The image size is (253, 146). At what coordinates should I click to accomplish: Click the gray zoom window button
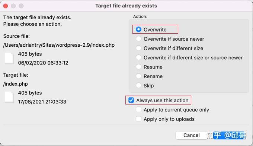21,6
